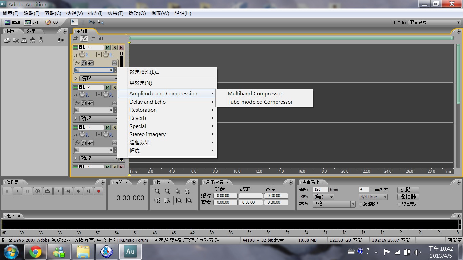
Task: Solo track 音軌 1
Action: (115, 47)
